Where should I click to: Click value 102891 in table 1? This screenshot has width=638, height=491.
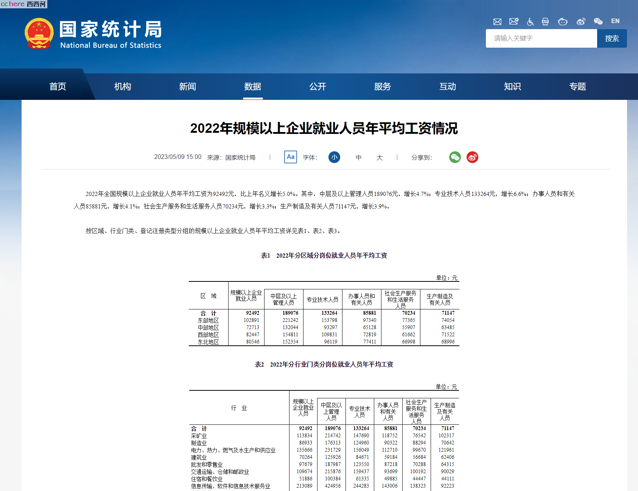coord(252,320)
